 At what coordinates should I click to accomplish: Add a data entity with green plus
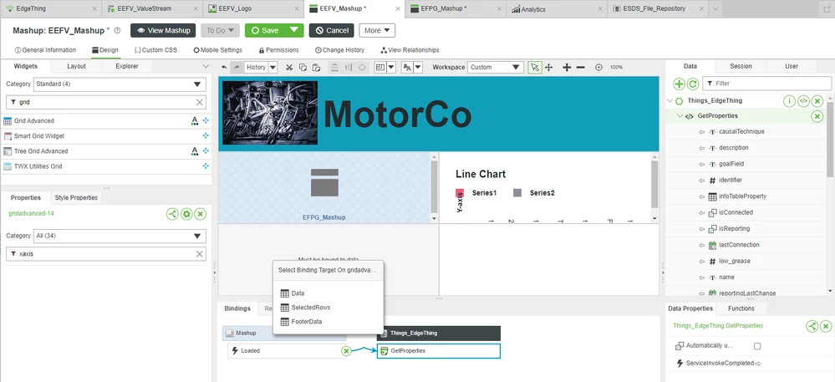click(679, 84)
